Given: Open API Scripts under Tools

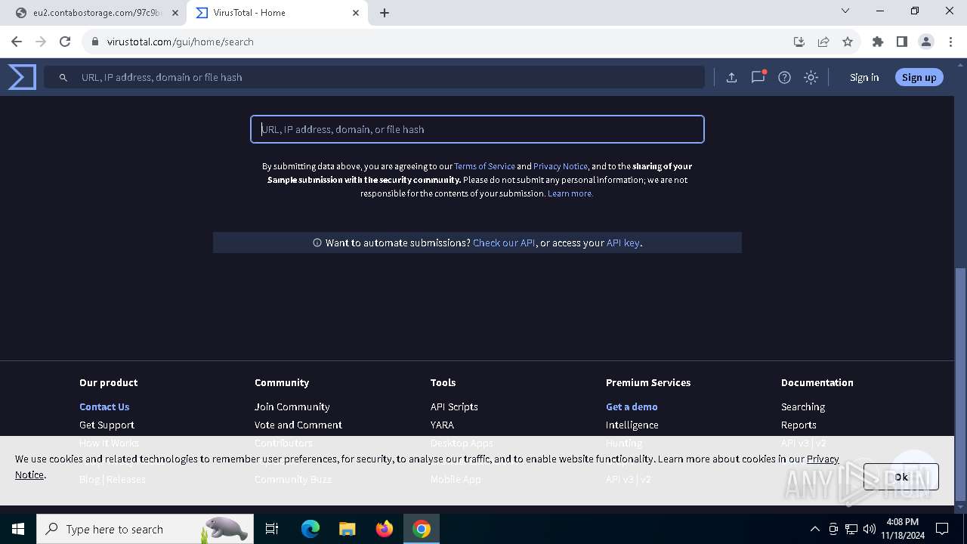Looking at the screenshot, I should 454,406.
